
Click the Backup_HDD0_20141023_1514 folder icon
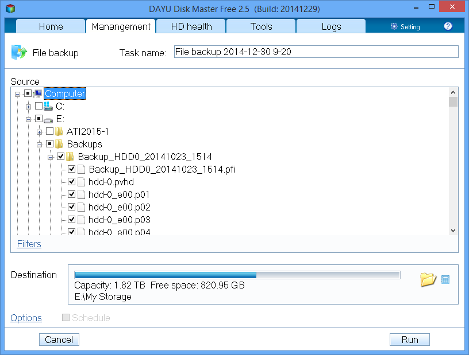pos(70,157)
